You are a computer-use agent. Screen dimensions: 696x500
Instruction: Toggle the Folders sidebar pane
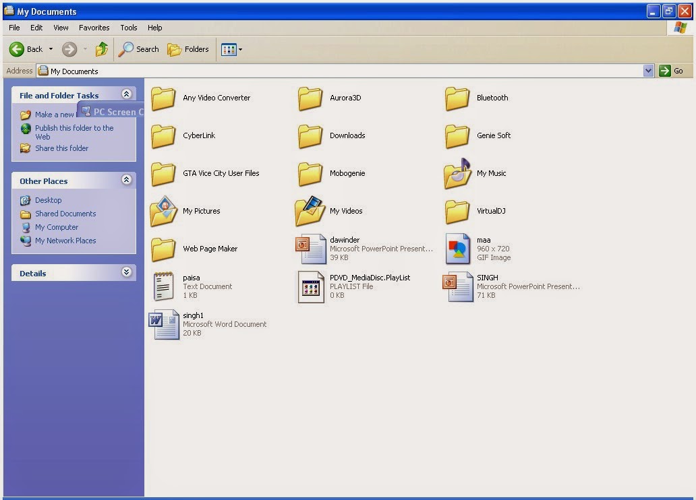click(x=188, y=49)
